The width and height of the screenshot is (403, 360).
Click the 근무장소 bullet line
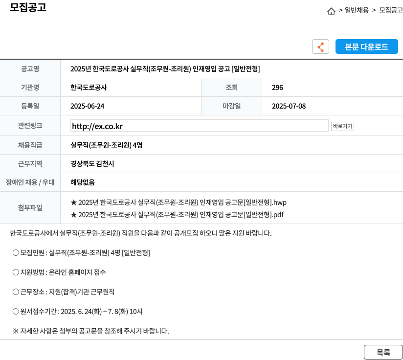64,292
